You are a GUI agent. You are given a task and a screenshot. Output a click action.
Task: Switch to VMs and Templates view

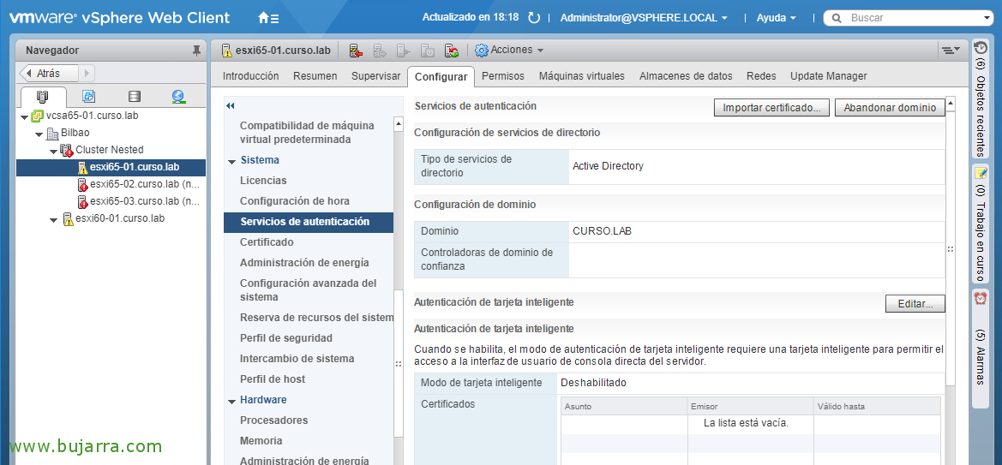[x=89, y=97]
